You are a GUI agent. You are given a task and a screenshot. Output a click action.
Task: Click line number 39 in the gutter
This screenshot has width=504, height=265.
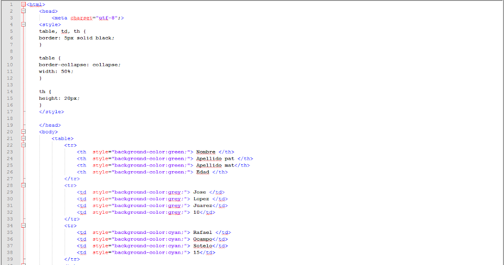click(10, 259)
